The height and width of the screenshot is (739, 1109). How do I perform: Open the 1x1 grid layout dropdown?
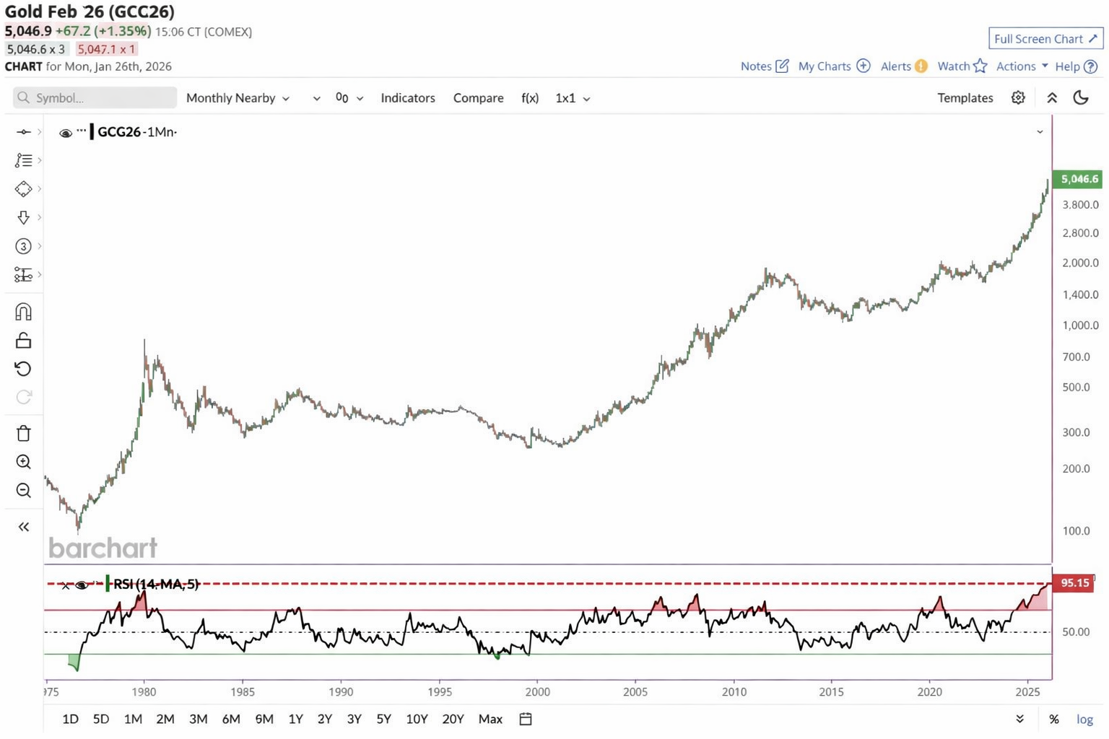click(x=573, y=98)
